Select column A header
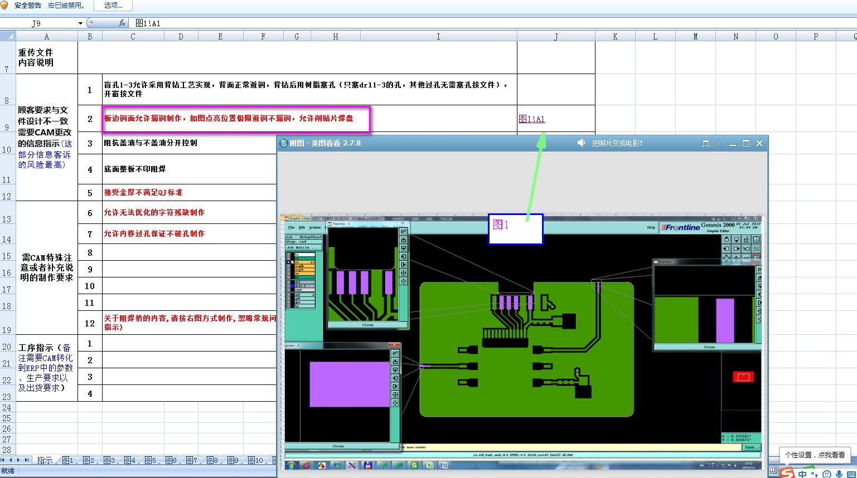 click(x=47, y=36)
